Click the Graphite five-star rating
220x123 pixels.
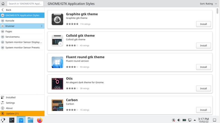(72, 24)
